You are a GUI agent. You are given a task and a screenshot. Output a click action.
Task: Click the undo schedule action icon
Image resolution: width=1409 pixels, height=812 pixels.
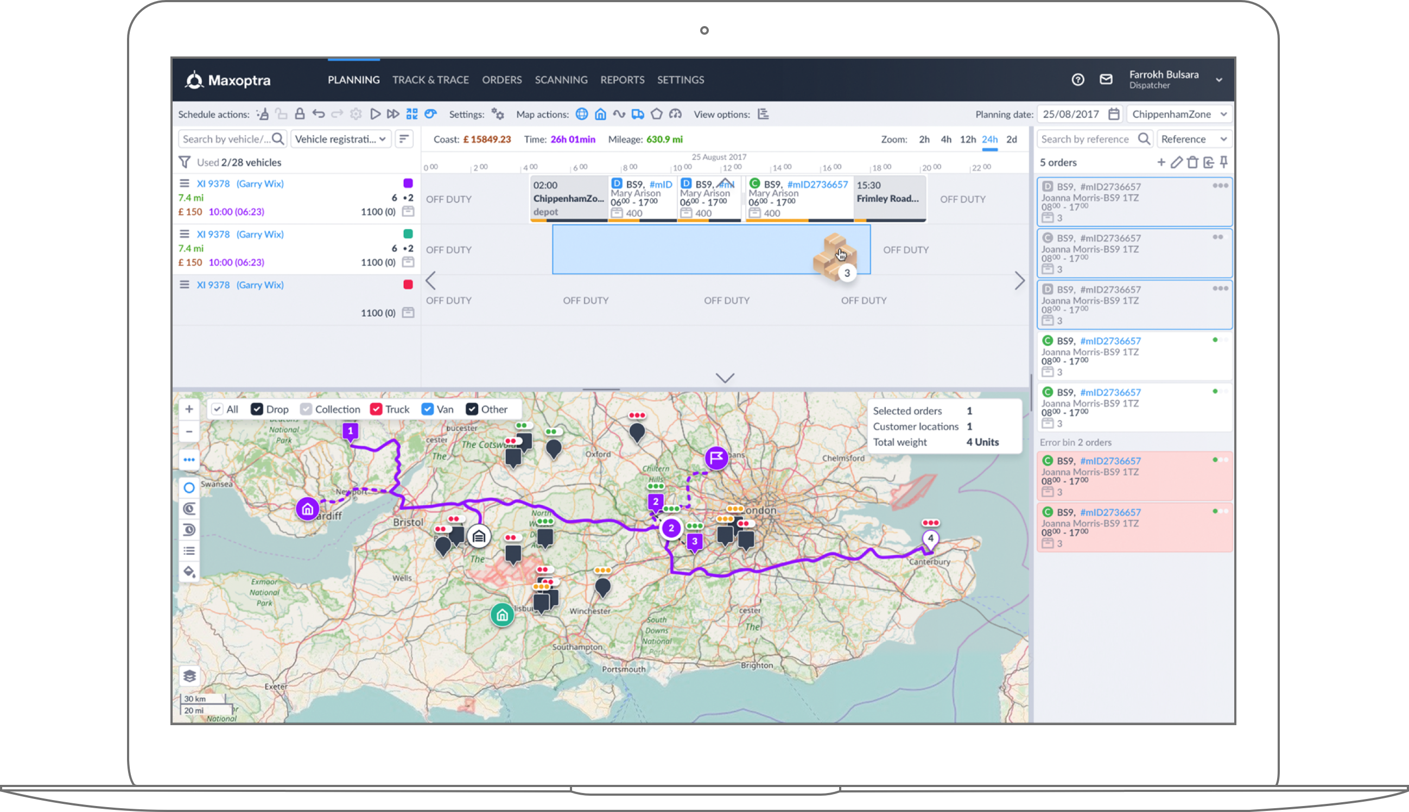[319, 114]
